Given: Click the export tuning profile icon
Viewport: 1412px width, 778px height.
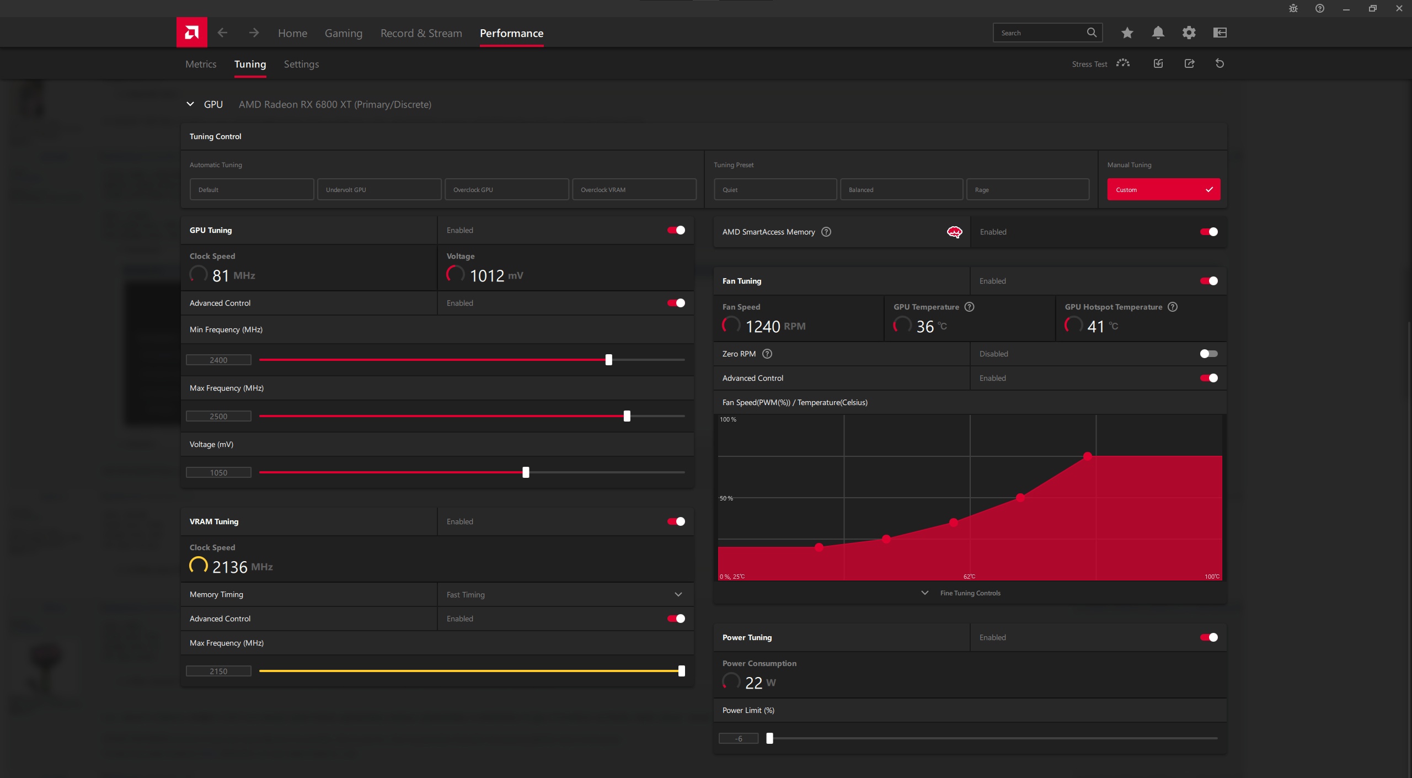Looking at the screenshot, I should pyautogui.click(x=1189, y=63).
